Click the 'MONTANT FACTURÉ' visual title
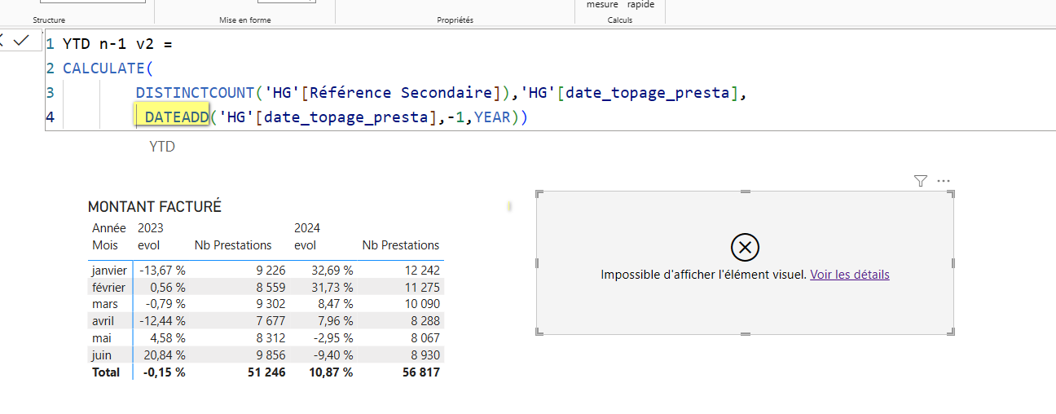 pyautogui.click(x=155, y=207)
